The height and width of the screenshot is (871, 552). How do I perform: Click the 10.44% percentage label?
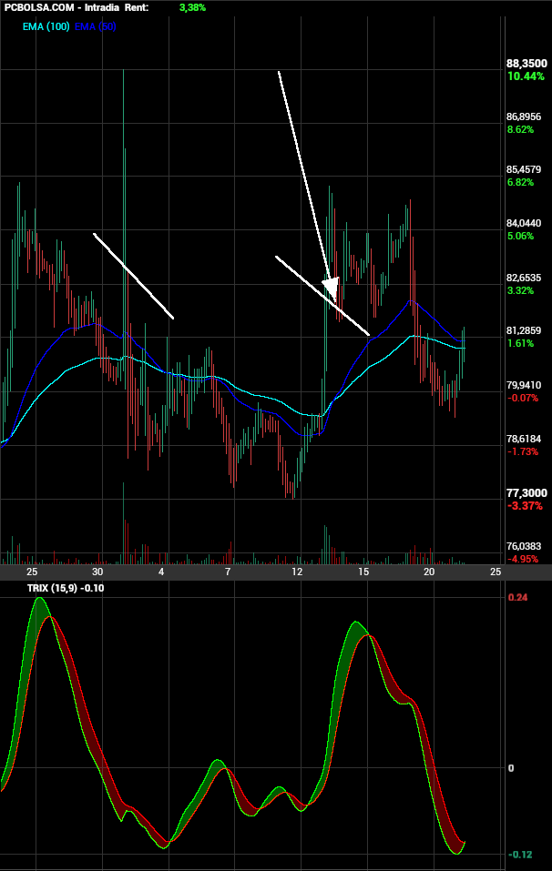pos(526,76)
